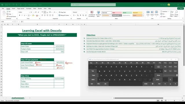The width and height of the screenshot is (185, 104).
Task: Align text left
Action: tap(42, 15)
